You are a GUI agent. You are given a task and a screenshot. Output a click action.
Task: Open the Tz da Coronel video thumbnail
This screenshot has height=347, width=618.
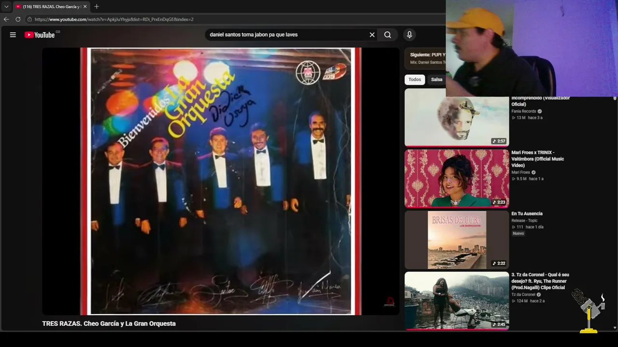[457, 301]
